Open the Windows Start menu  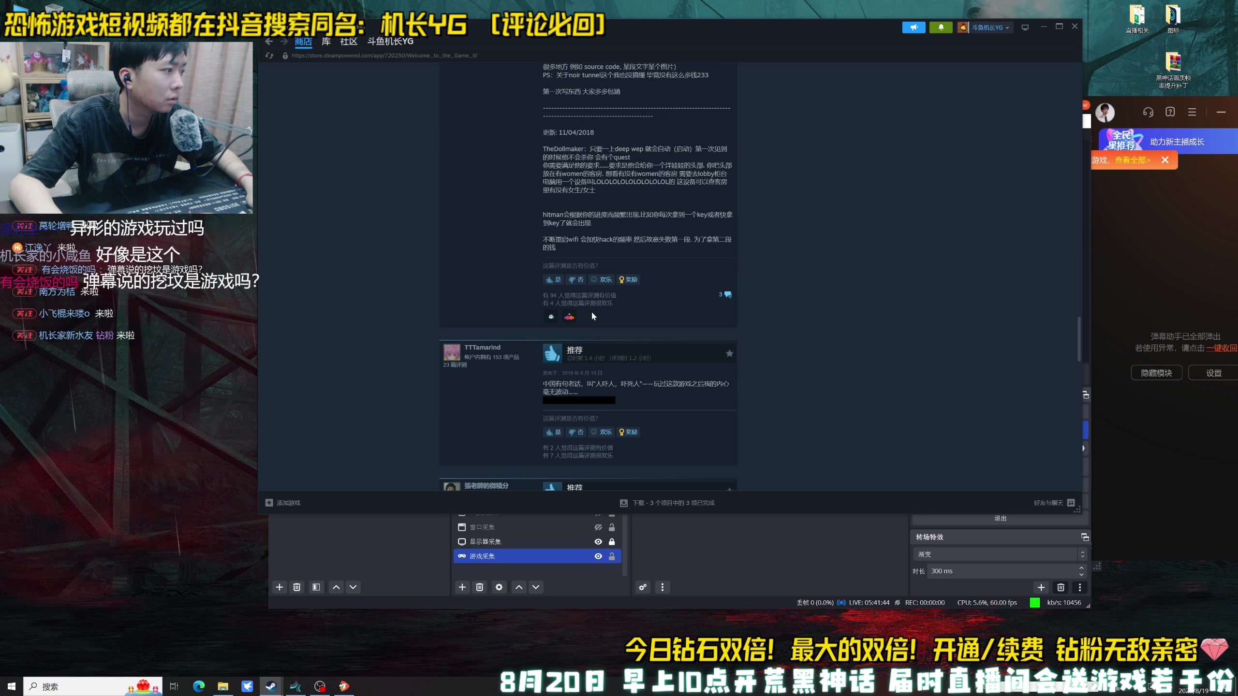point(12,686)
